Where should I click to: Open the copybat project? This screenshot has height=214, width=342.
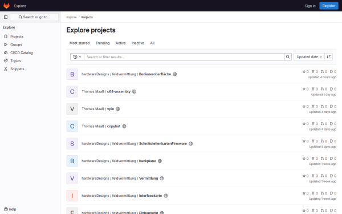(x=113, y=126)
